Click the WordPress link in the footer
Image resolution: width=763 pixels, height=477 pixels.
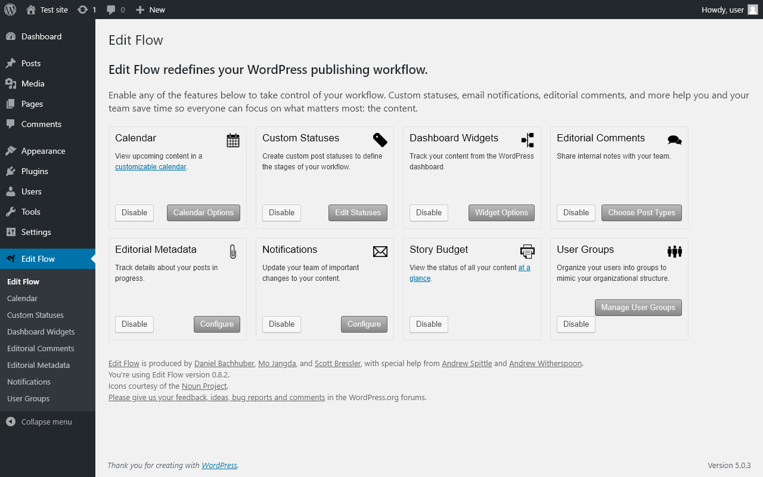pos(219,465)
